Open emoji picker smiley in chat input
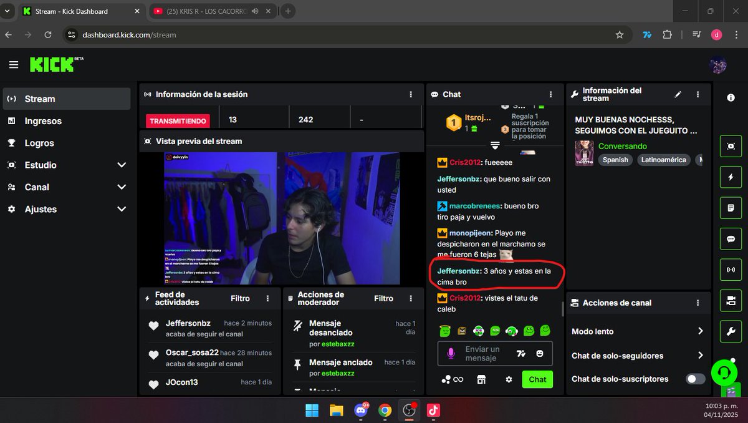Screen dimensions: 748x423 click(540, 354)
